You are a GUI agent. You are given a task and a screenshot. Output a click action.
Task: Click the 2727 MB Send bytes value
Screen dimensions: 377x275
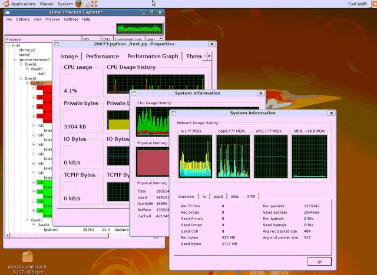click(x=229, y=244)
